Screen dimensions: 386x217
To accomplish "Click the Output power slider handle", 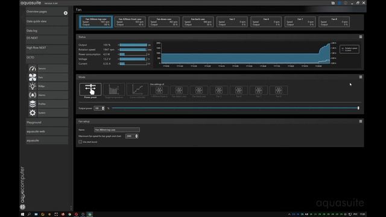I will coord(358,108).
